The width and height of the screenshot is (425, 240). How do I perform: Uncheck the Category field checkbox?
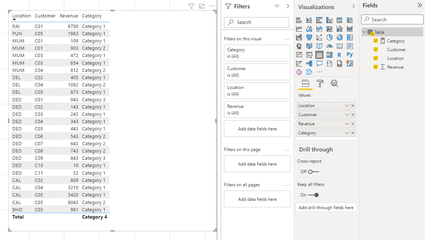pyautogui.click(x=376, y=41)
